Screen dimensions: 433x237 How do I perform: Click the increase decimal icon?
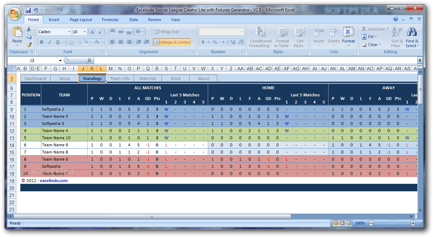point(233,42)
